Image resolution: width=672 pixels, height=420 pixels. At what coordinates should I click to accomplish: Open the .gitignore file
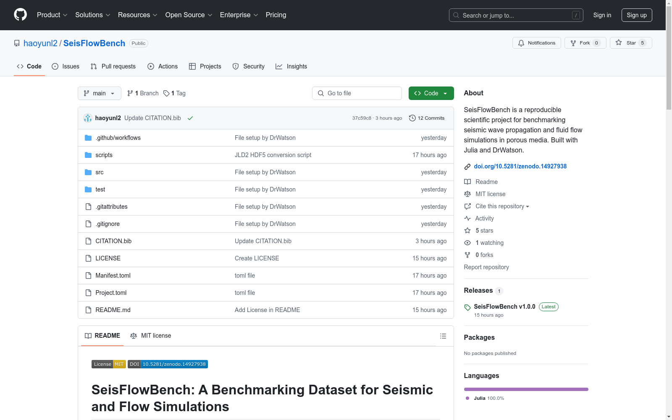pyautogui.click(x=108, y=224)
